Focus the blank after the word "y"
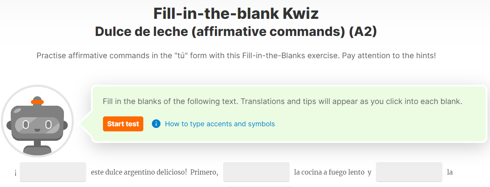Screen dimensions: 490x187 [409, 172]
